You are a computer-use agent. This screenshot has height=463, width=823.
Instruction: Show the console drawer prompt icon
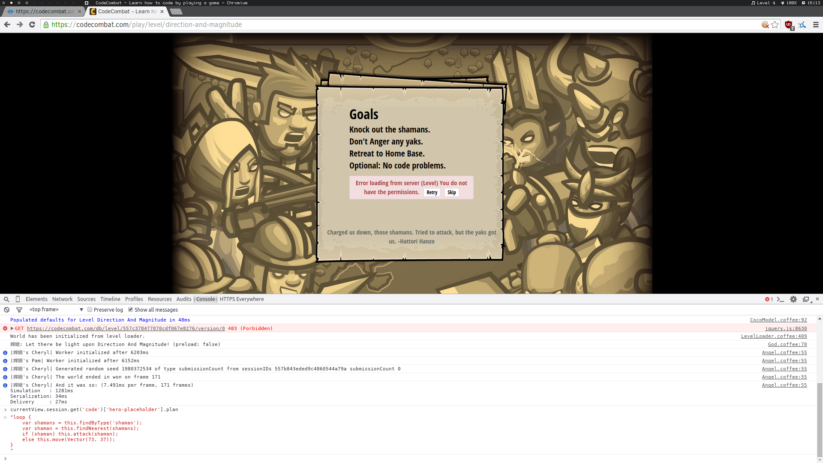point(780,299)
